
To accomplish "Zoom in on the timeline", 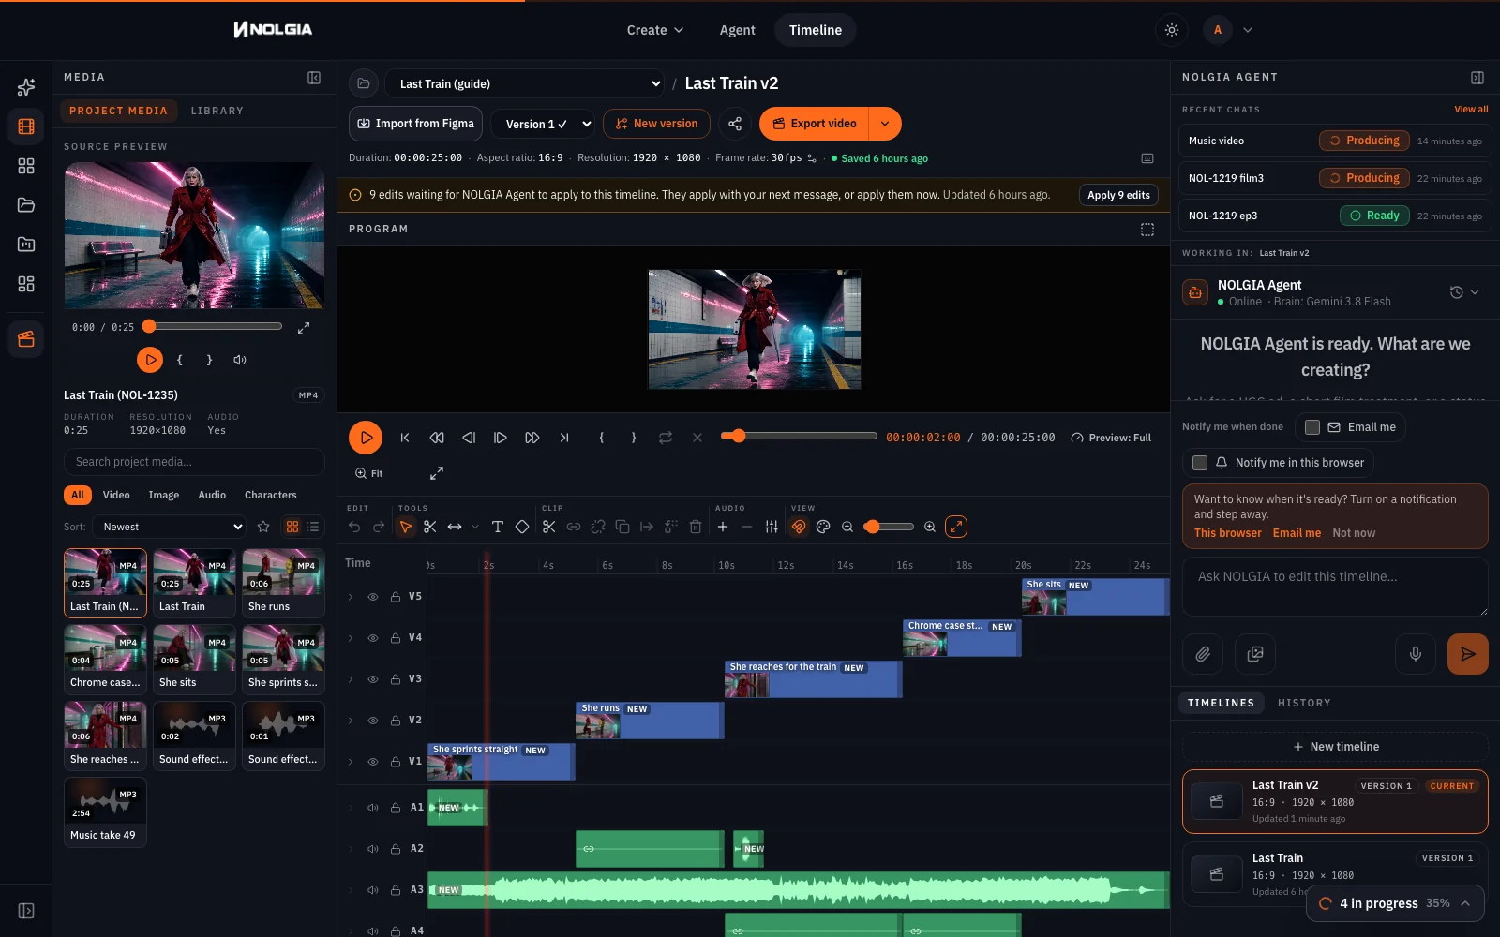I will [930, 527].
